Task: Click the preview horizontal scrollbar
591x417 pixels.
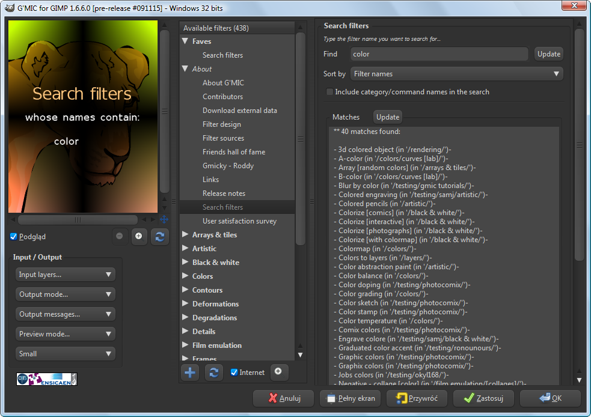Action: pos(78,219)
